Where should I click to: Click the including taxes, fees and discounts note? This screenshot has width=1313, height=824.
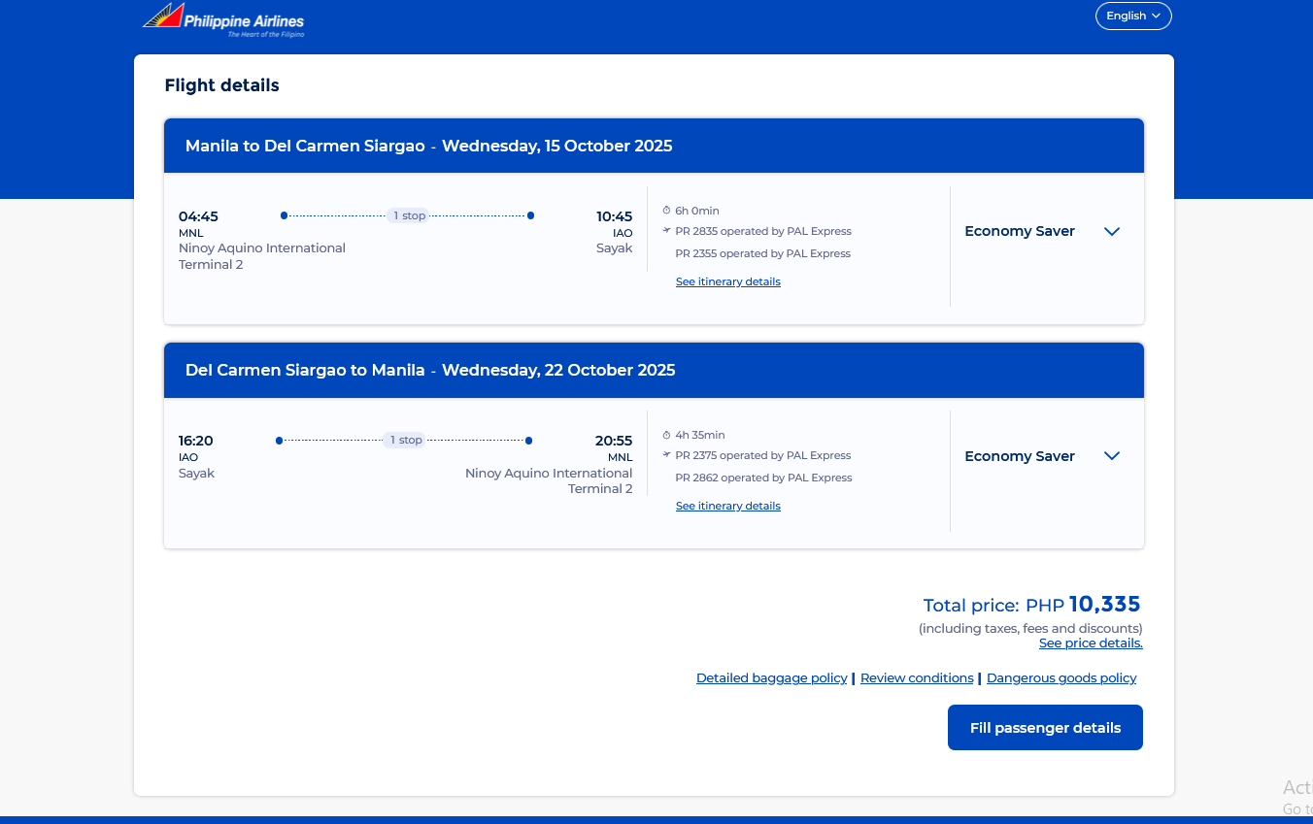tap(1030, 629)
